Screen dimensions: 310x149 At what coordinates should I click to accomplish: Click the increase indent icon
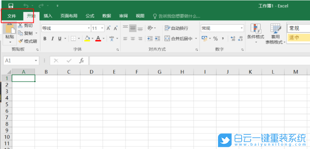158,39
